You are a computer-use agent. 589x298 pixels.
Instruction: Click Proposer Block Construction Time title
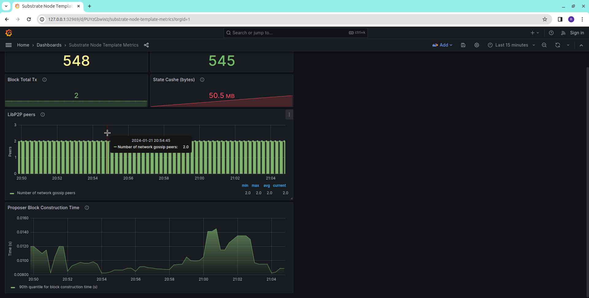click(44, 208)
